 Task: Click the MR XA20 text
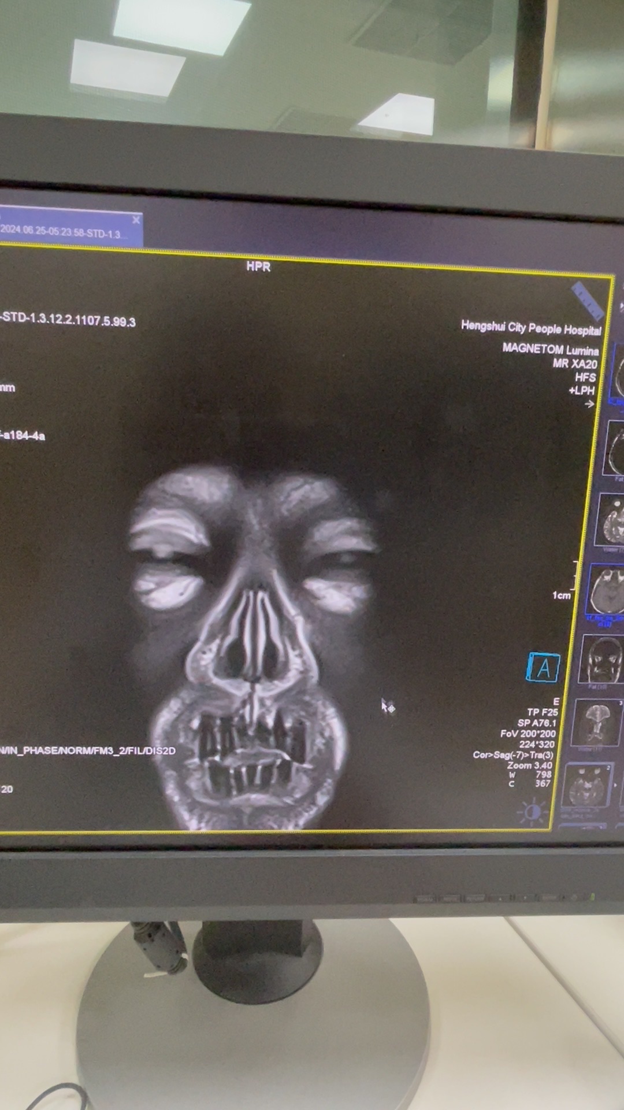pos(575,364)
